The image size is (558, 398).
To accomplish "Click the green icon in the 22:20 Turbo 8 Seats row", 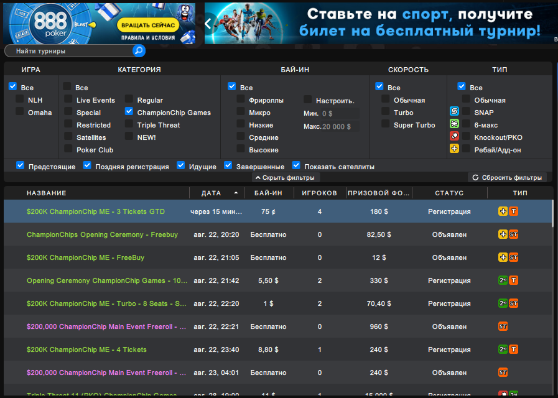I will click(x=503, y=303).
